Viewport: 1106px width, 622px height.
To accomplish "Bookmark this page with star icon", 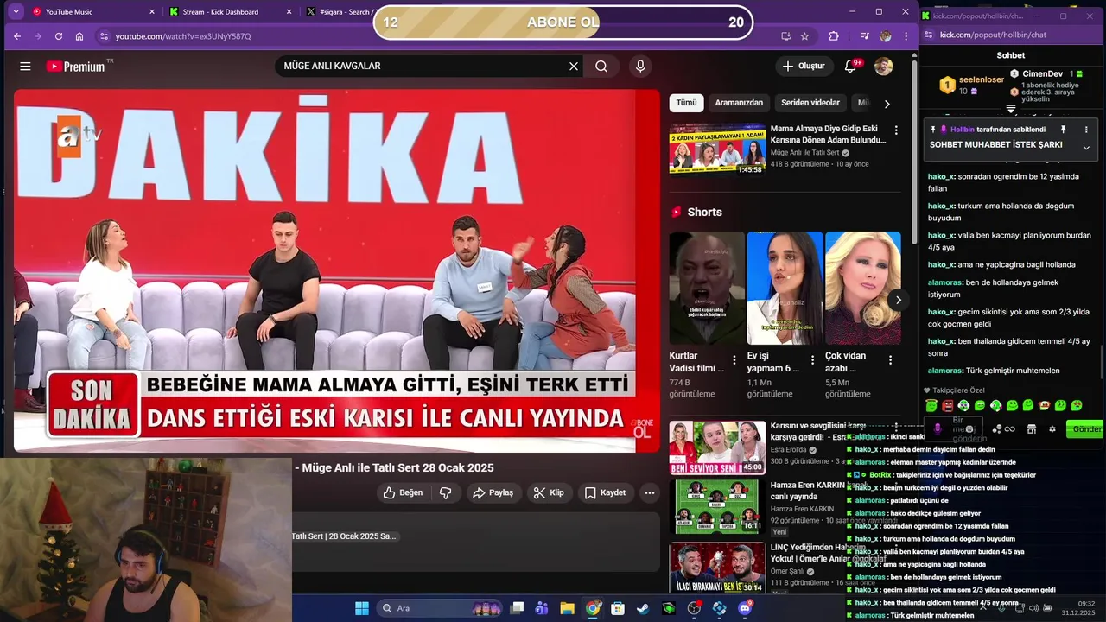I will click(x=804, y=36).
